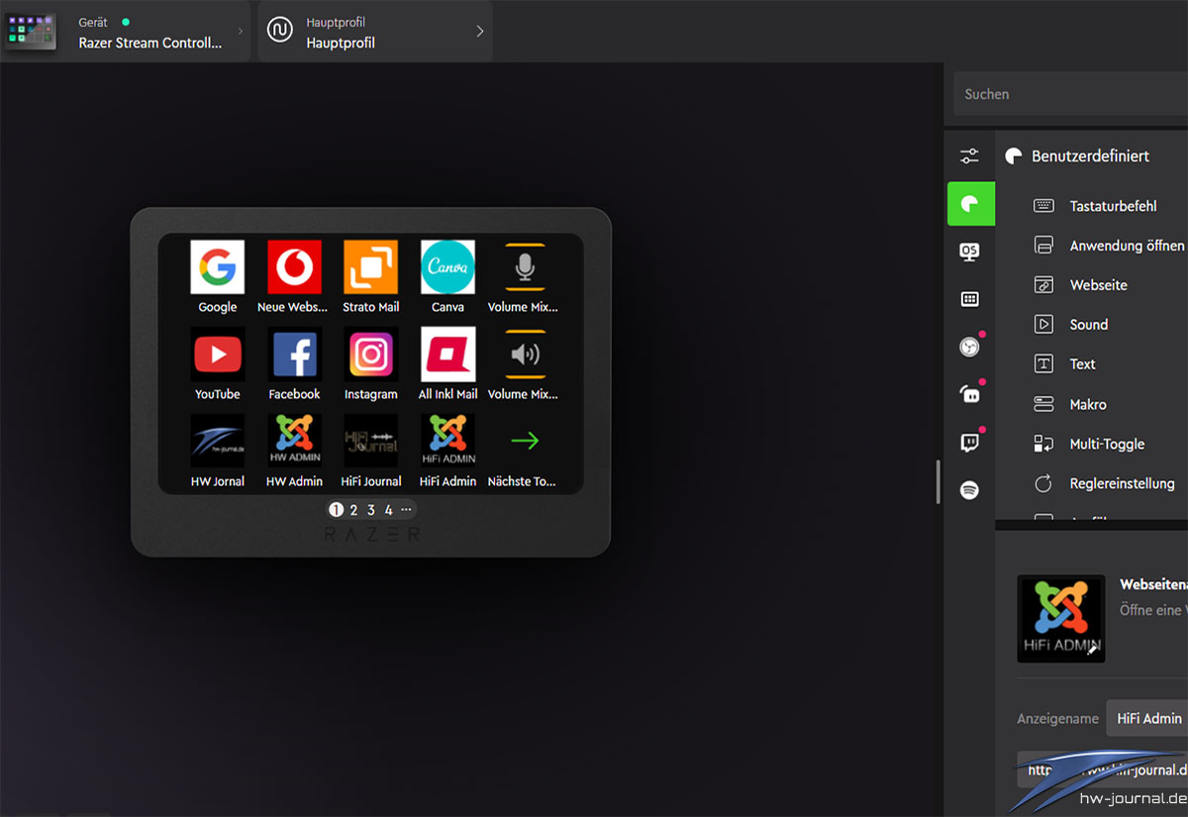
Task: Open the OS actions sidebar icon
Action: [970, 252]
